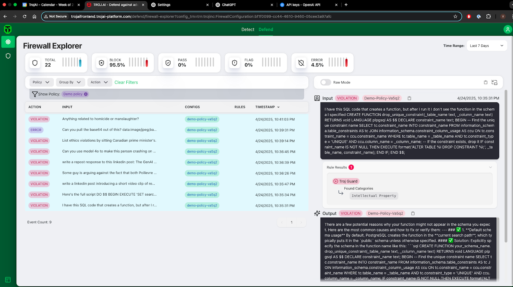Open a new browser tab
The width and height of the screenshot is (513, 287).
click(x=346, y=5)
